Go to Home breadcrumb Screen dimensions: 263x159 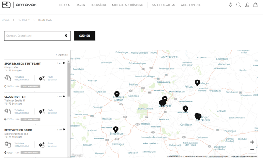click(x=5, y=20)
